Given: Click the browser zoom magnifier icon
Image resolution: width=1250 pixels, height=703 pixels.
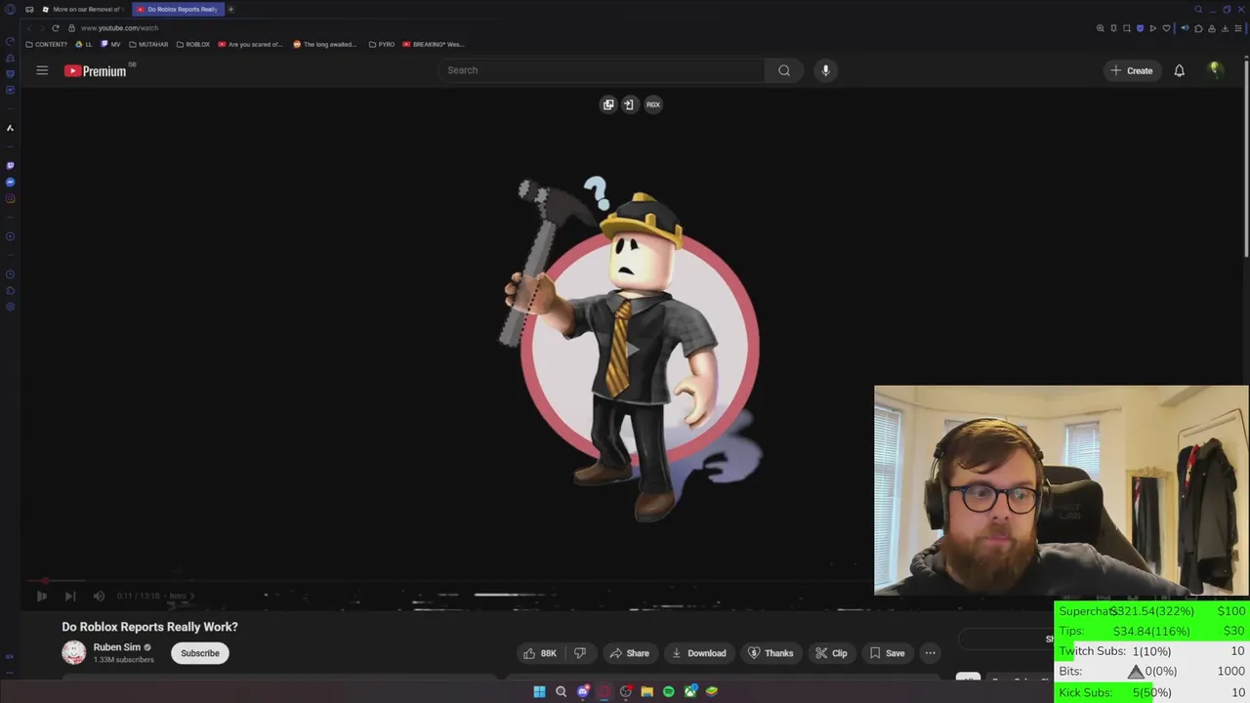Looking at the screenshot, I should click(1101, 28).
